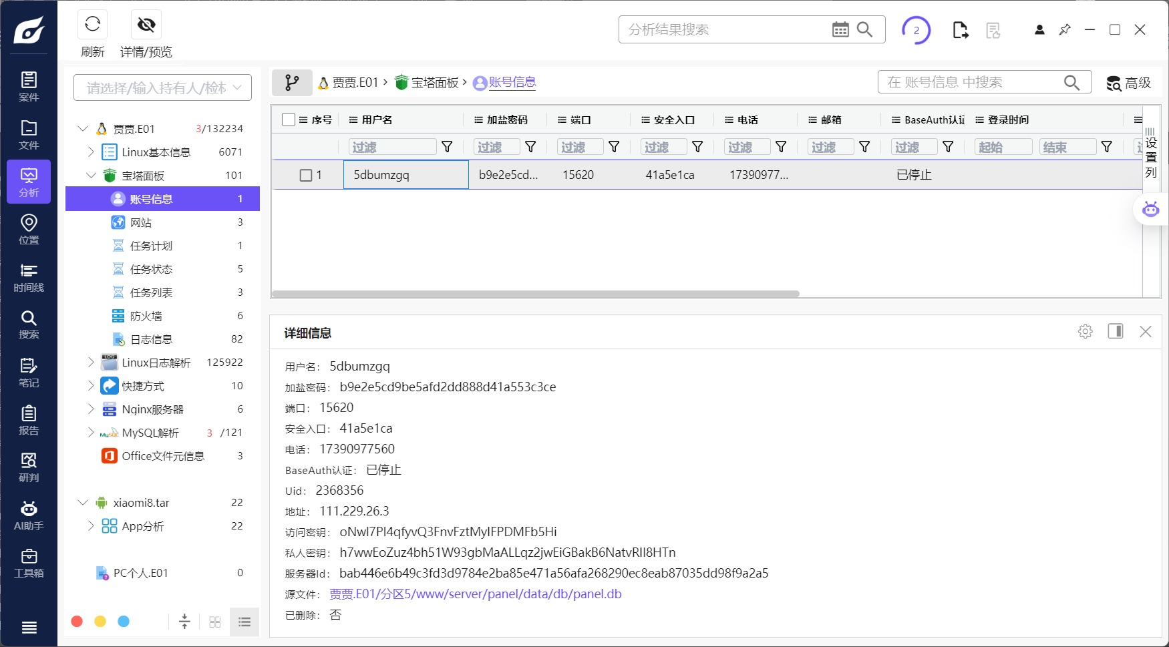The width and height of the screenshot is (1169, 647).
Task: Open the 笔记 sidebar section
Action: 29,373
